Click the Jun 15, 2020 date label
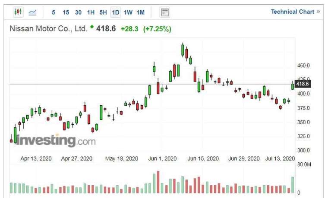The height and width of the screenshot is (198, 328). pos(203,158)
